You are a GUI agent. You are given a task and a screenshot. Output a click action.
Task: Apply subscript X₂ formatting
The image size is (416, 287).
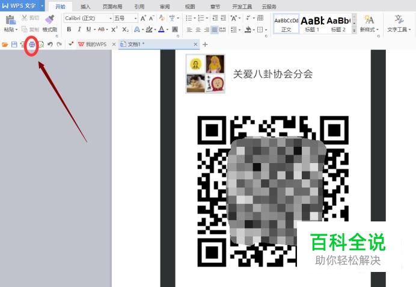coord(126,29)
